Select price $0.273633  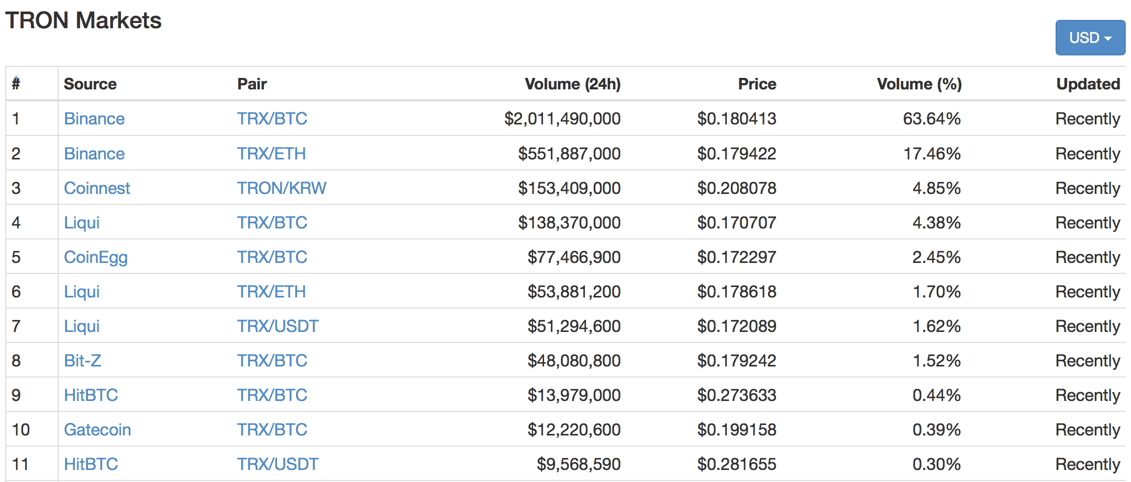[737, 395]
